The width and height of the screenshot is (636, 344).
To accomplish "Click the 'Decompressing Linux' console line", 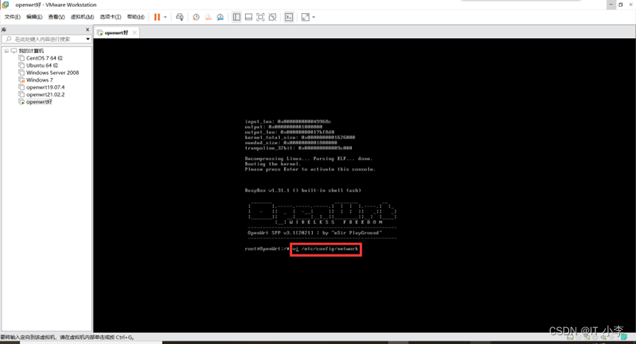I will [x=308, y=159].
